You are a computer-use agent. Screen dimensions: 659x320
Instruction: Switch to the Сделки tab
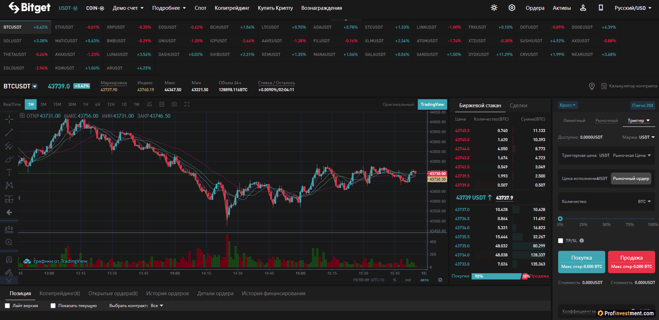point(518,106)
